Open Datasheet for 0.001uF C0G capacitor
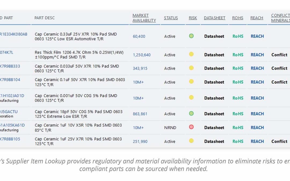The height and width of the screenshot is (181, 290). (214, 98)
